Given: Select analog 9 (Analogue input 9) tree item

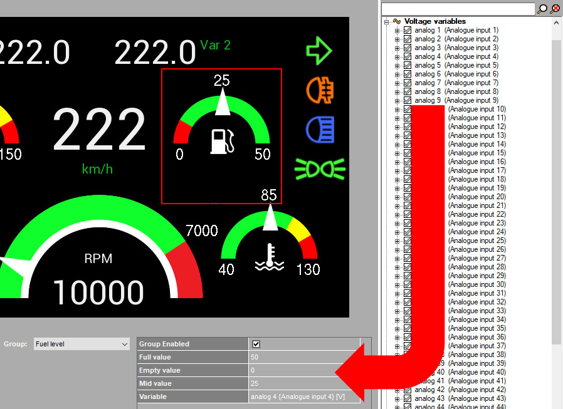Looking at the screenshot, I should 456,100.
